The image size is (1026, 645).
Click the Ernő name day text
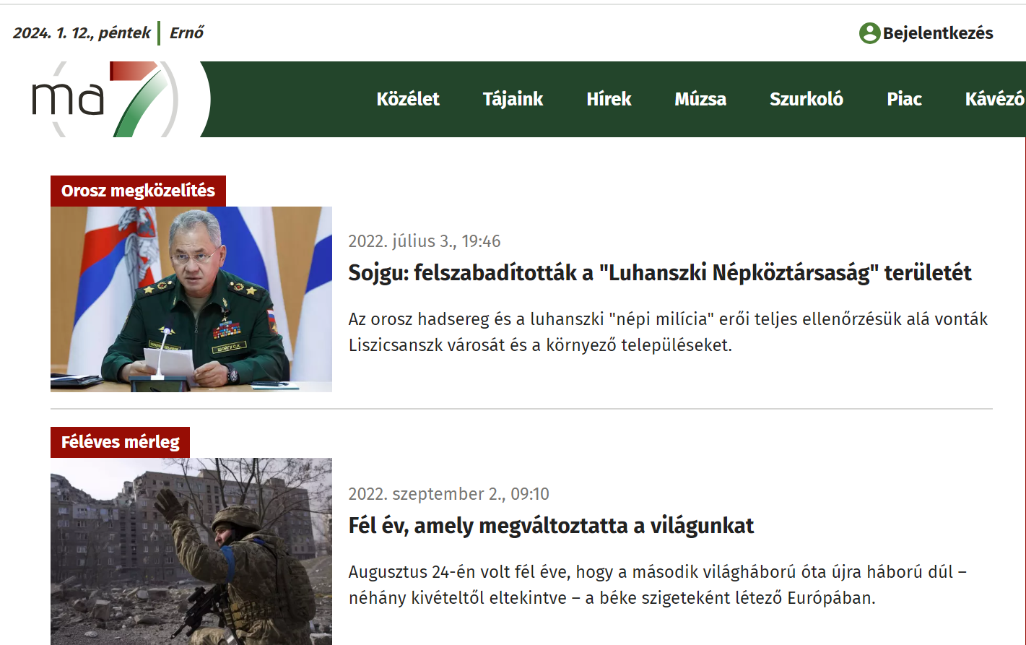186,33
